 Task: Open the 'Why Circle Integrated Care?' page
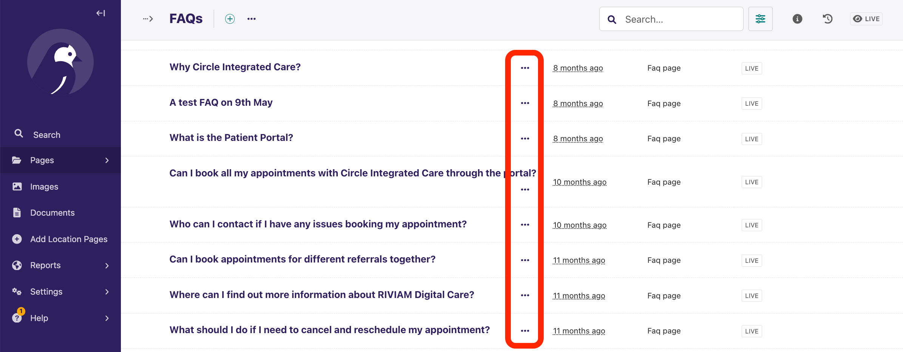coord(235,67)
